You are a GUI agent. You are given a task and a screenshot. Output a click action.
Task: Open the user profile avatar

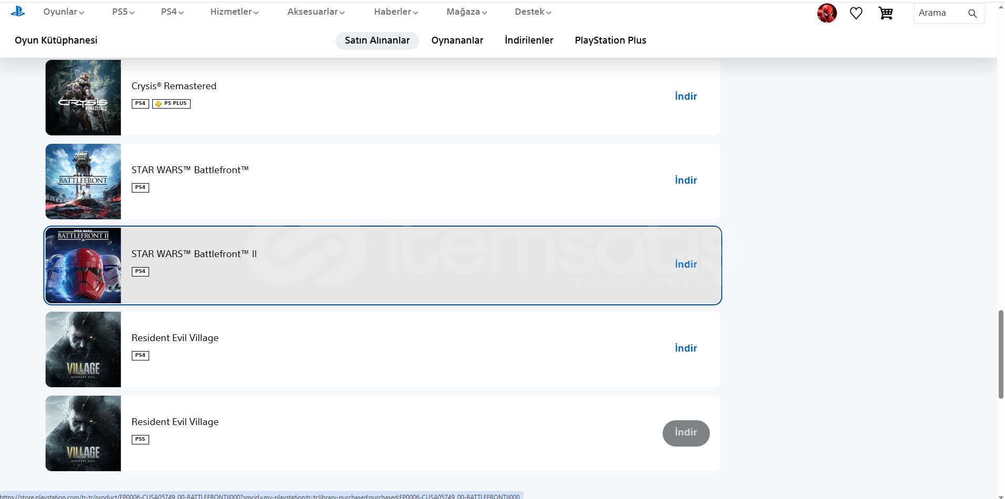click(826, 13)
